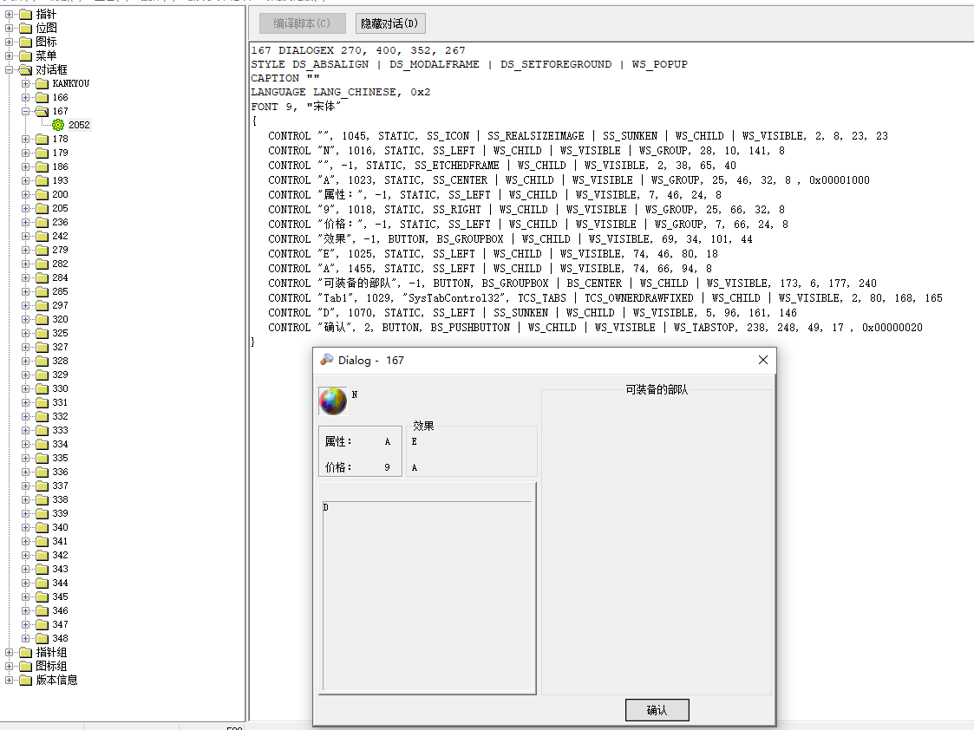Click the colorful sphere icon in dialog preview
Screen dimensions: 974x730
pyautogui.click(x=333, y=401)
